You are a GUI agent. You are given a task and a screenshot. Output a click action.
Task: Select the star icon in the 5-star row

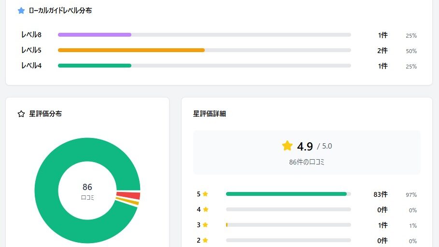[205, 194]
